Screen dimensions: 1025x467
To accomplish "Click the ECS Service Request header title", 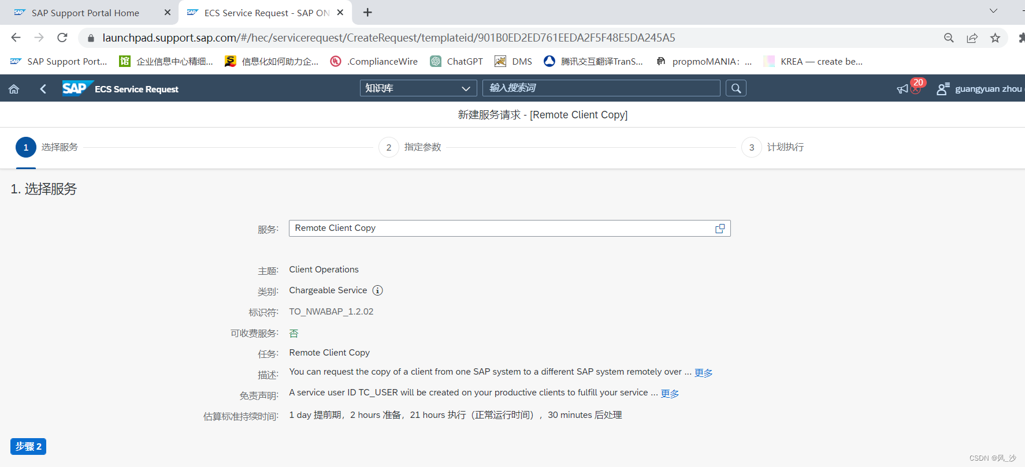I will click(x=137, y=89).
